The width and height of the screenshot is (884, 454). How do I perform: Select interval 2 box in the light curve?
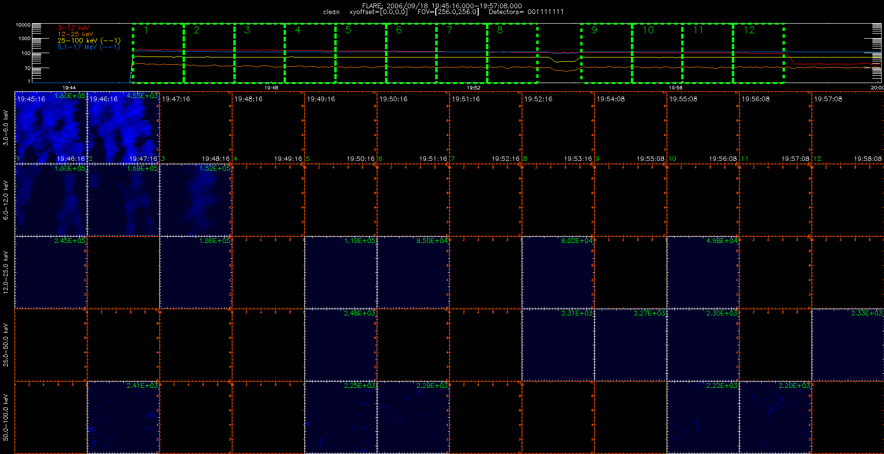[209, 53]
